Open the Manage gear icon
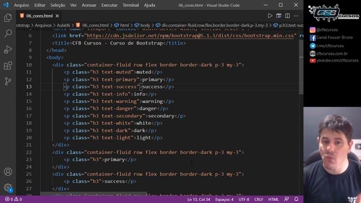The image size is (361, 203). pos(8,187)
